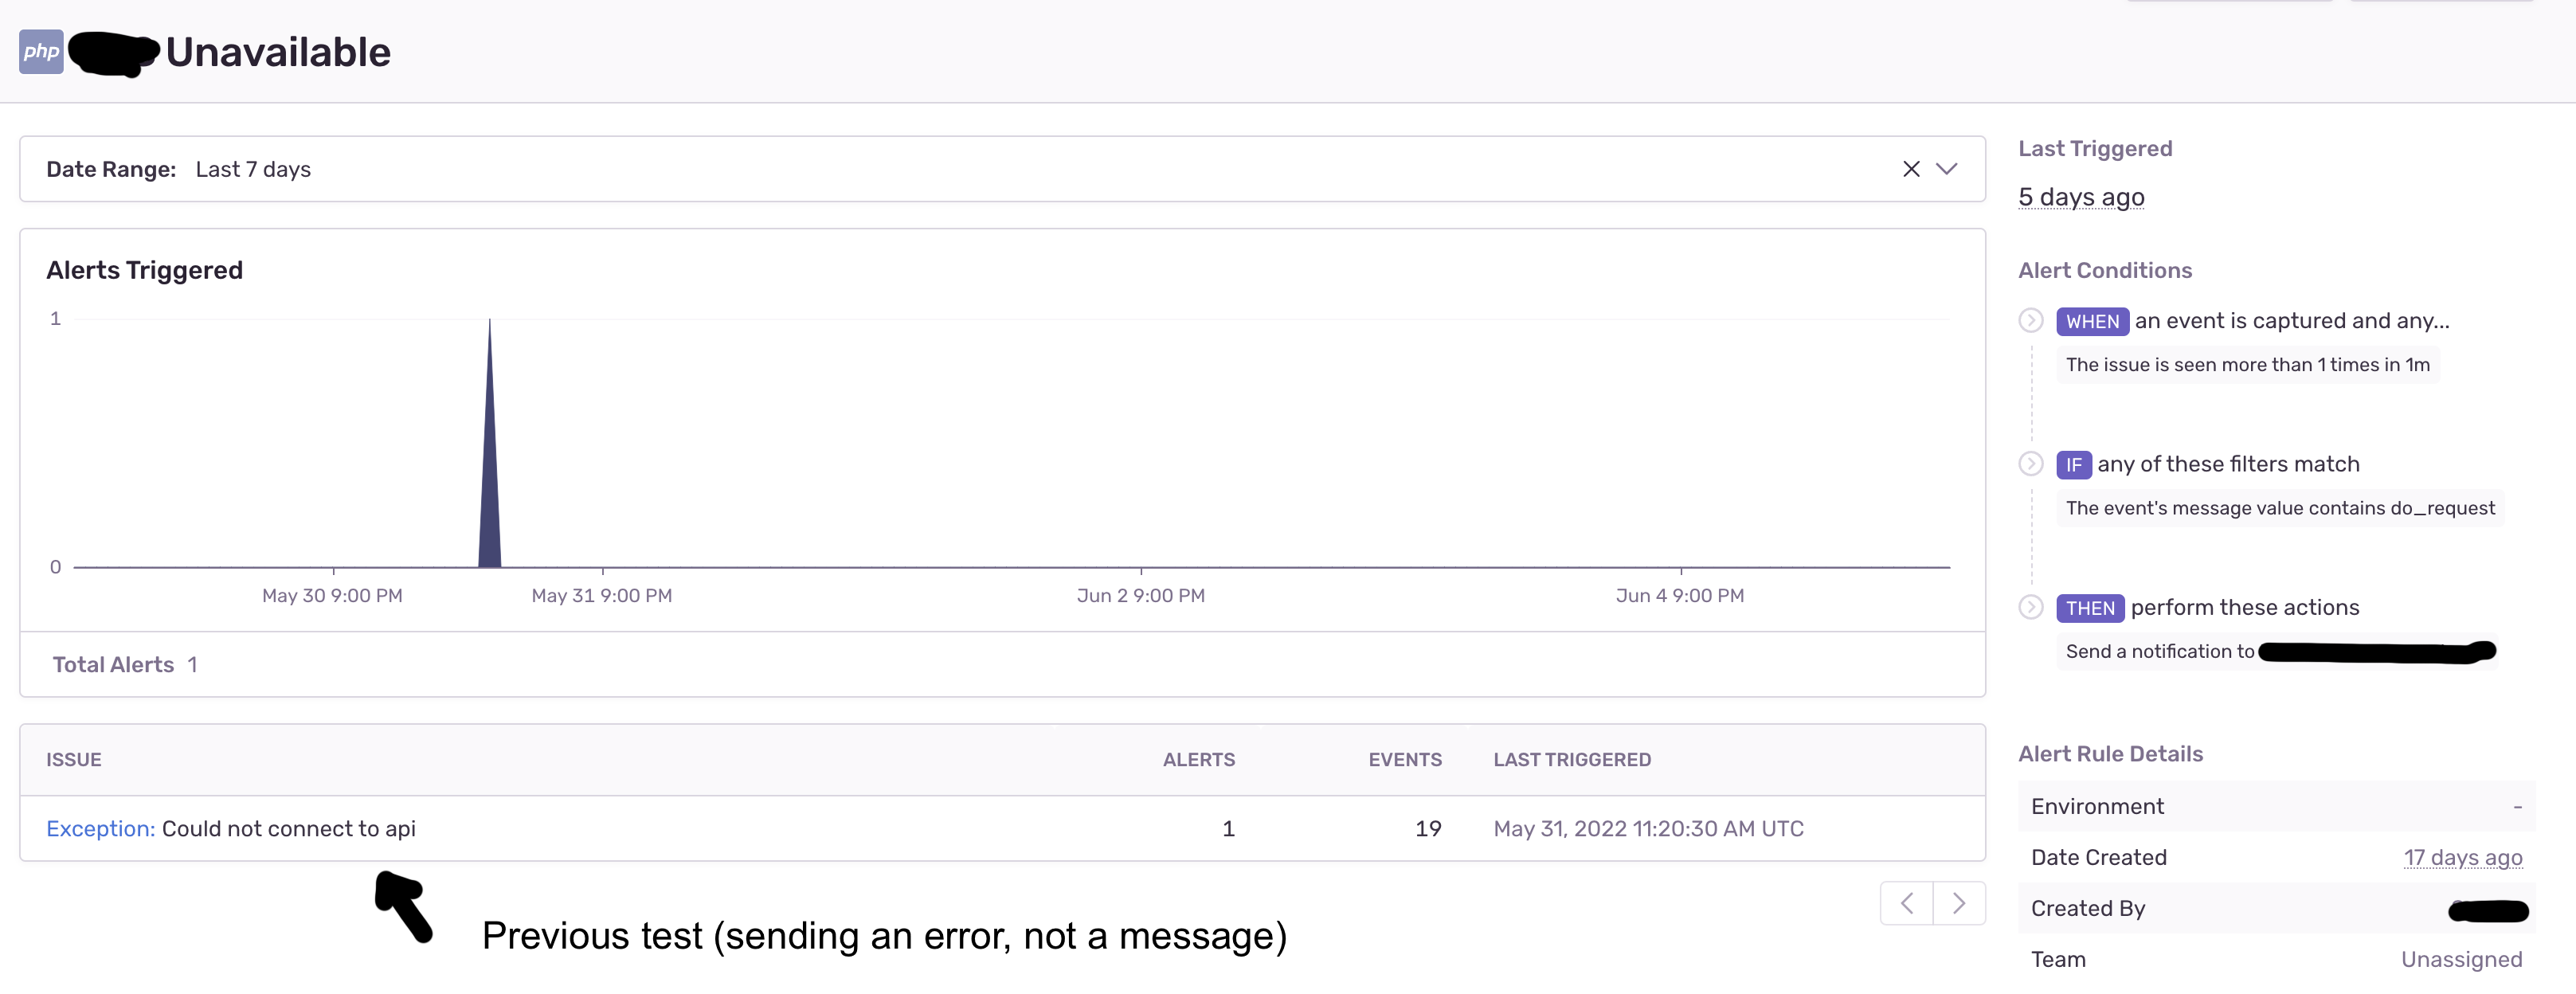Click the ISSUE column header

click(x=73, y=759)
